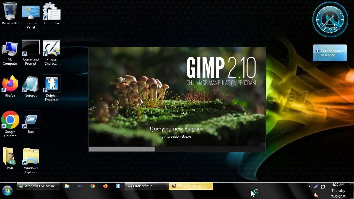Screen dimensions: 354x199
Task: Open the Recycle Bin desktop icon
Action: click(10, 14)
